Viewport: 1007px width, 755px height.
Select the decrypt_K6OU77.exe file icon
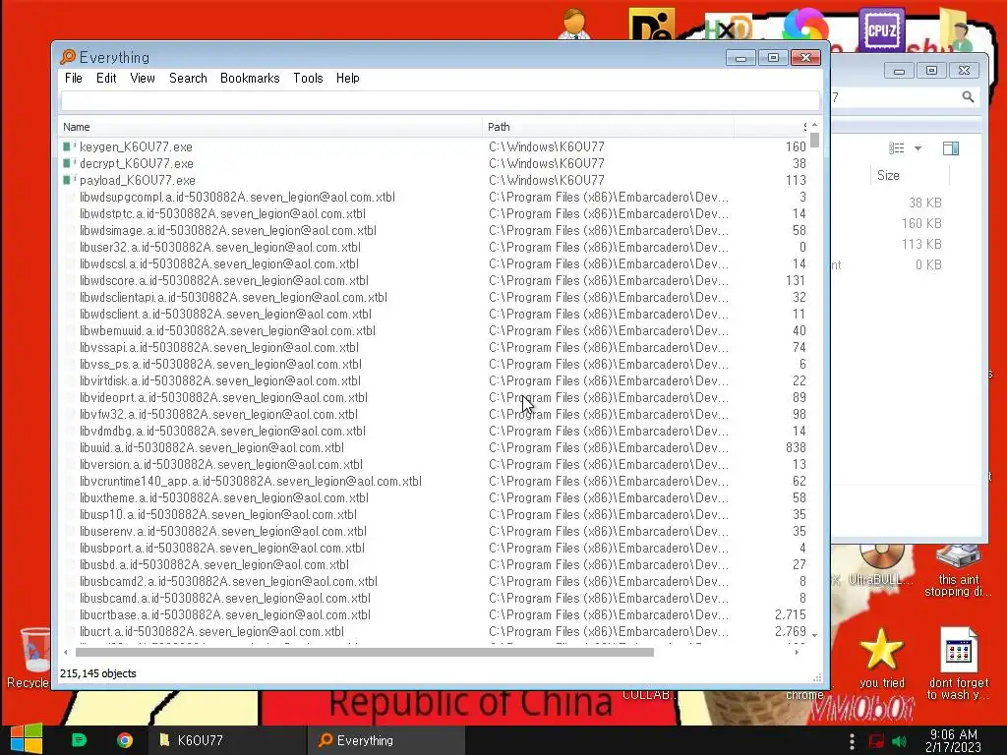(x=70, y=164)
